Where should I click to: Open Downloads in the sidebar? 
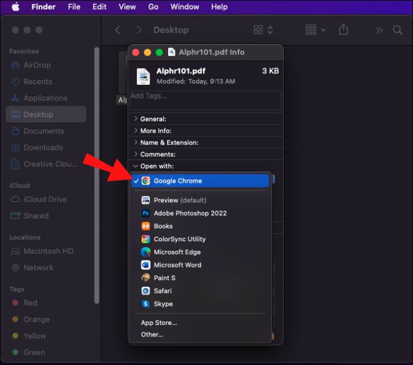point(46,148)
